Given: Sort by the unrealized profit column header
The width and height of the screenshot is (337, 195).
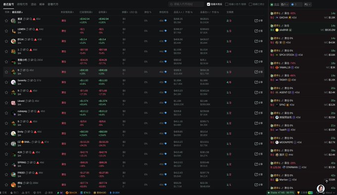Looking at the screenshot, I should pyautogui.click(x=67, y=12).
